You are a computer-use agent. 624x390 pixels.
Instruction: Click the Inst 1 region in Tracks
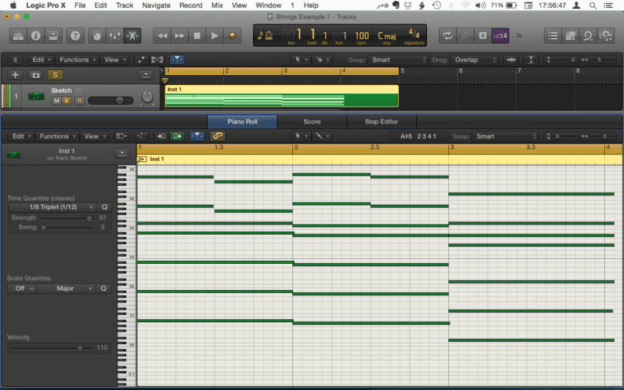click(281, 96)
